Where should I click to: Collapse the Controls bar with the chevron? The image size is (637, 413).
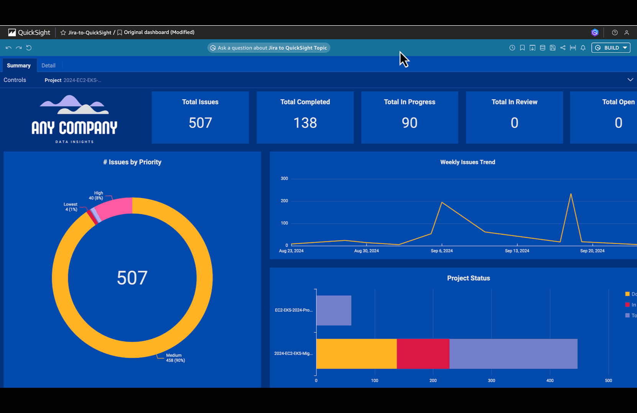coord(630,80)
